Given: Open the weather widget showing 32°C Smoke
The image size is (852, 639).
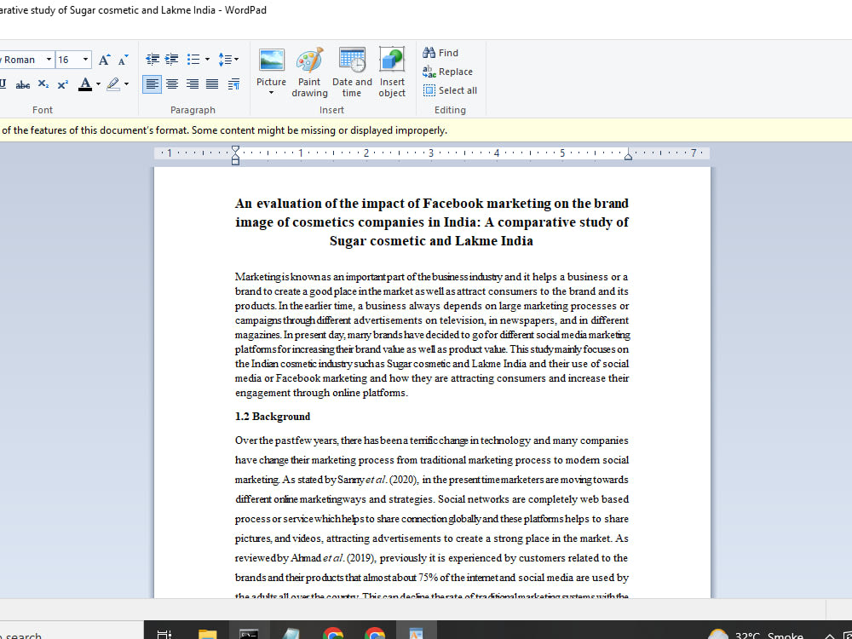Looking at the screenshot, I should (757, 635).
